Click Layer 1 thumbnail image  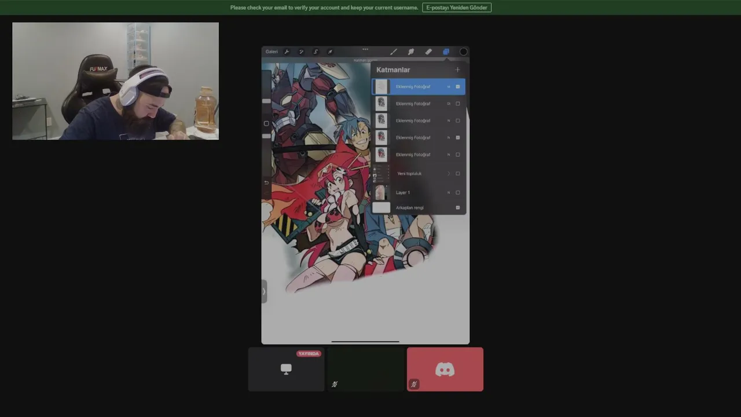point(381,192)
